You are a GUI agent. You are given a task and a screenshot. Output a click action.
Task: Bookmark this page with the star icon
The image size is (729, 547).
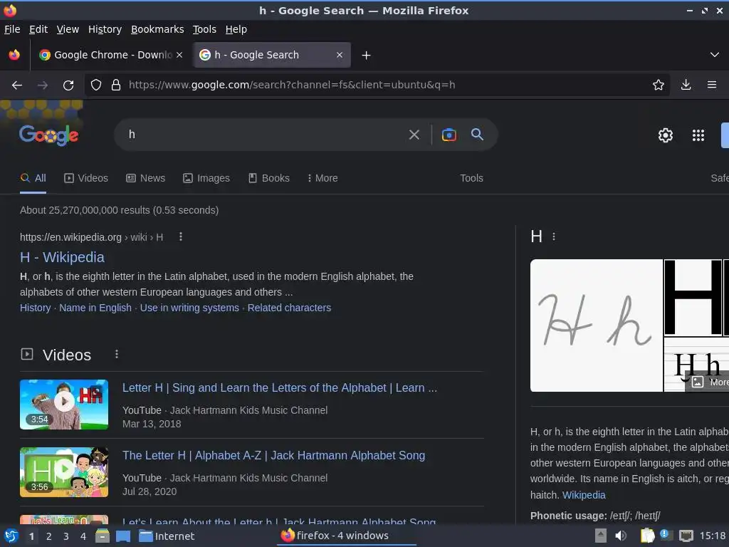(658, 85)
